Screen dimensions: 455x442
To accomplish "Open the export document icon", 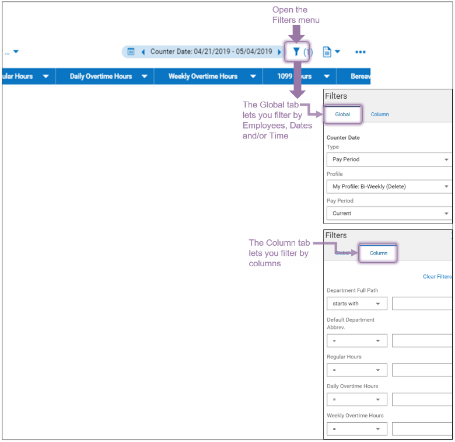I will pos(327,52).
